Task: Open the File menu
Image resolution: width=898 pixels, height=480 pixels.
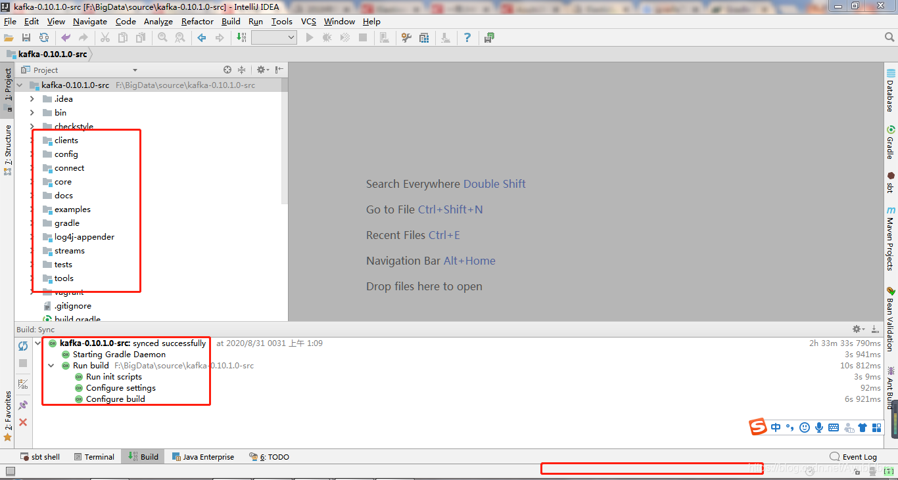Action: 10,22
